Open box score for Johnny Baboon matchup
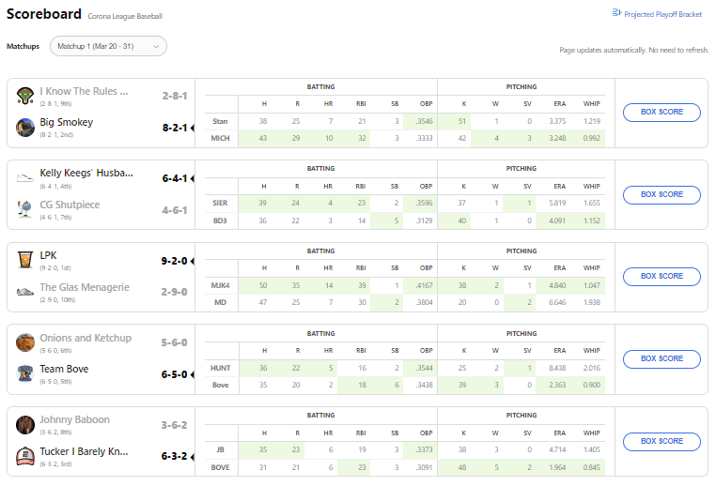The height and width of the screenshot is (486, 716). pos(662,441)
